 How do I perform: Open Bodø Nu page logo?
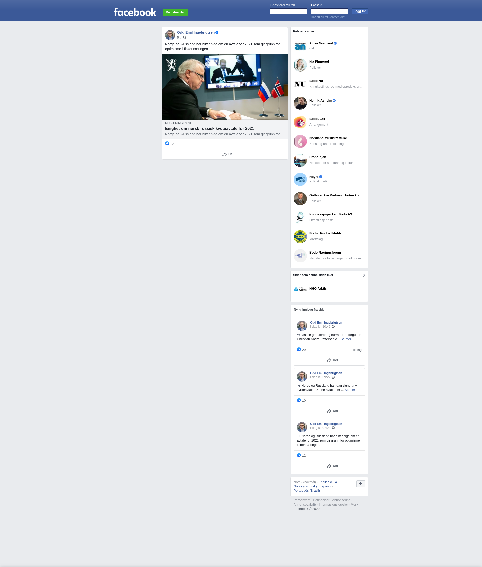click(x=300, y=84)
